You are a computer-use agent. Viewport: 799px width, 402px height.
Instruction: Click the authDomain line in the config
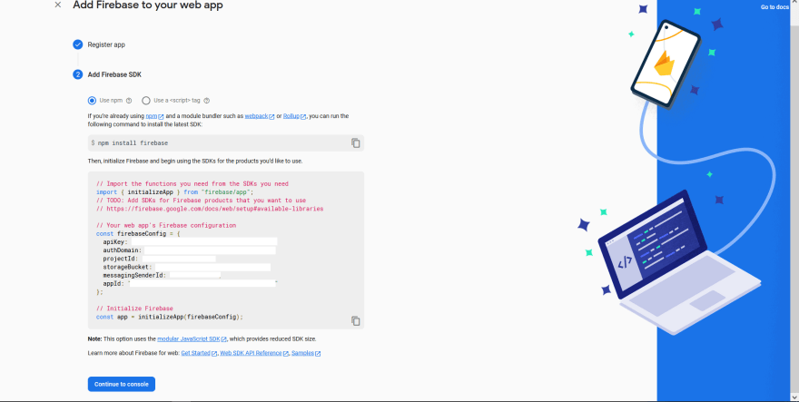point(190,250)
